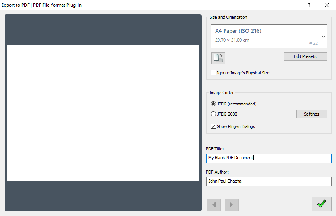
Task: Go to the next page using arrow icon
Action: pos(232,205)
